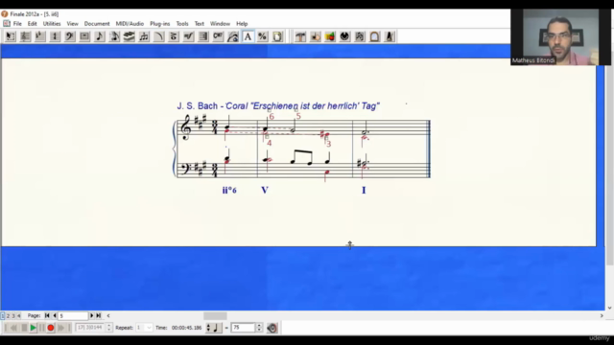The height and width of the screenshot is (345, 614).
Task: Click the Rewind playback button
Action: [13, 328]
